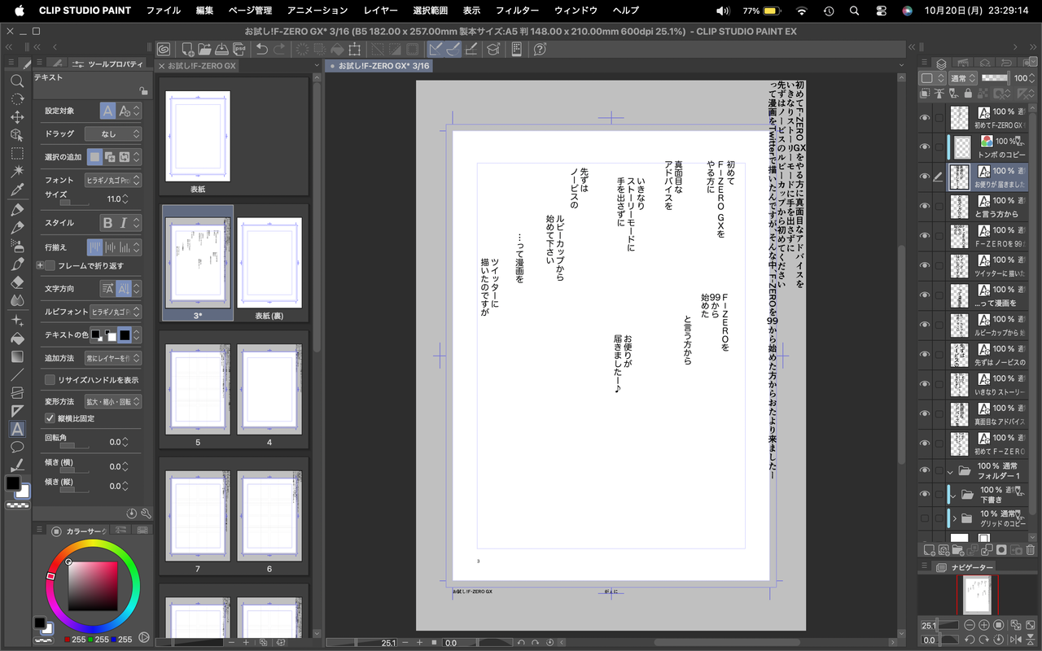Select the Fill bucket tool
This screenshot has width=1042, height=651.
coord(16,338)
